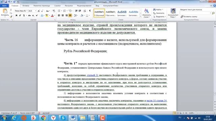
Task: Toggle Bold (Ж) formatting
Action: point(17,15)
